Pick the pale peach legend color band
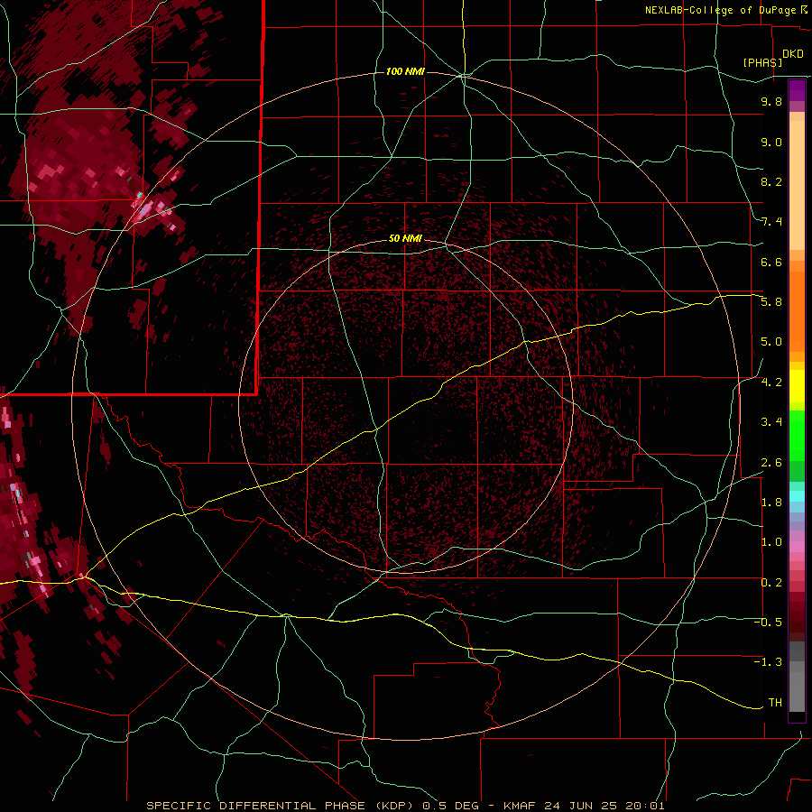Viewport: 812px width, 812px height. pos(797,185)
